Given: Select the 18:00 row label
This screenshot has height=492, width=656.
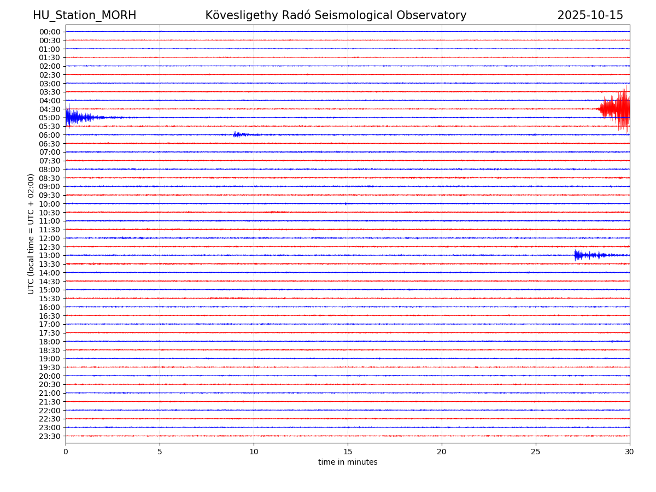Looking at the screenshot, I should (50, 342).
